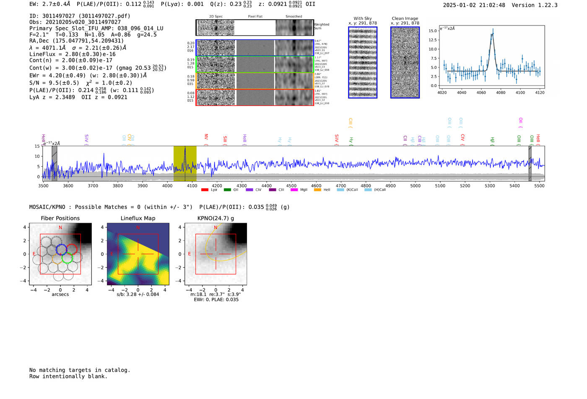Click the green dashed fiber circle

coord(67,257)
